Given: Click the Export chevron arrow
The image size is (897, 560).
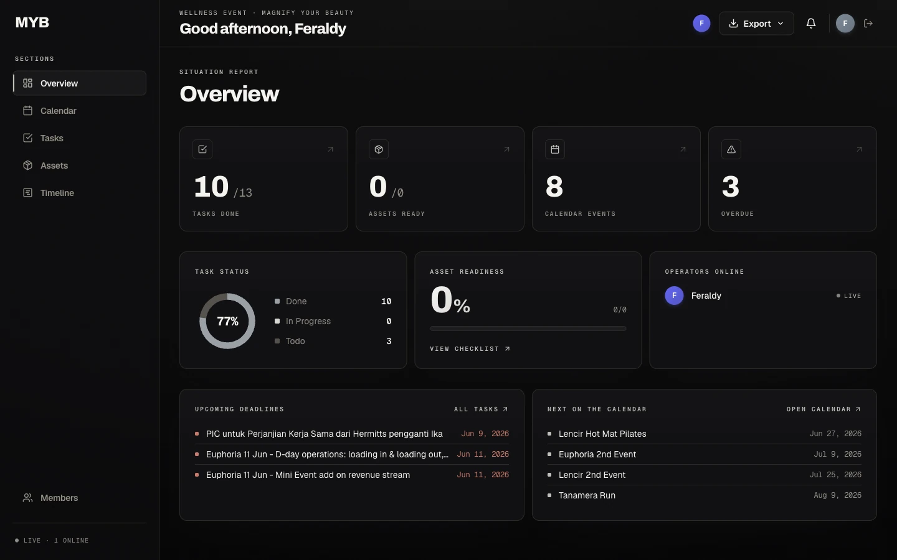Looking at the screenshot, I should point(781,24).
